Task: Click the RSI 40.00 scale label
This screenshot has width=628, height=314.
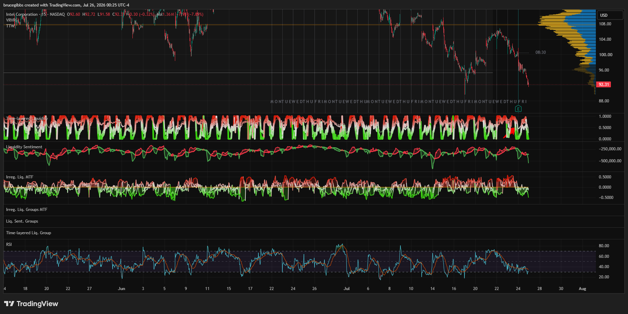Action: click(x=604, y=267)
